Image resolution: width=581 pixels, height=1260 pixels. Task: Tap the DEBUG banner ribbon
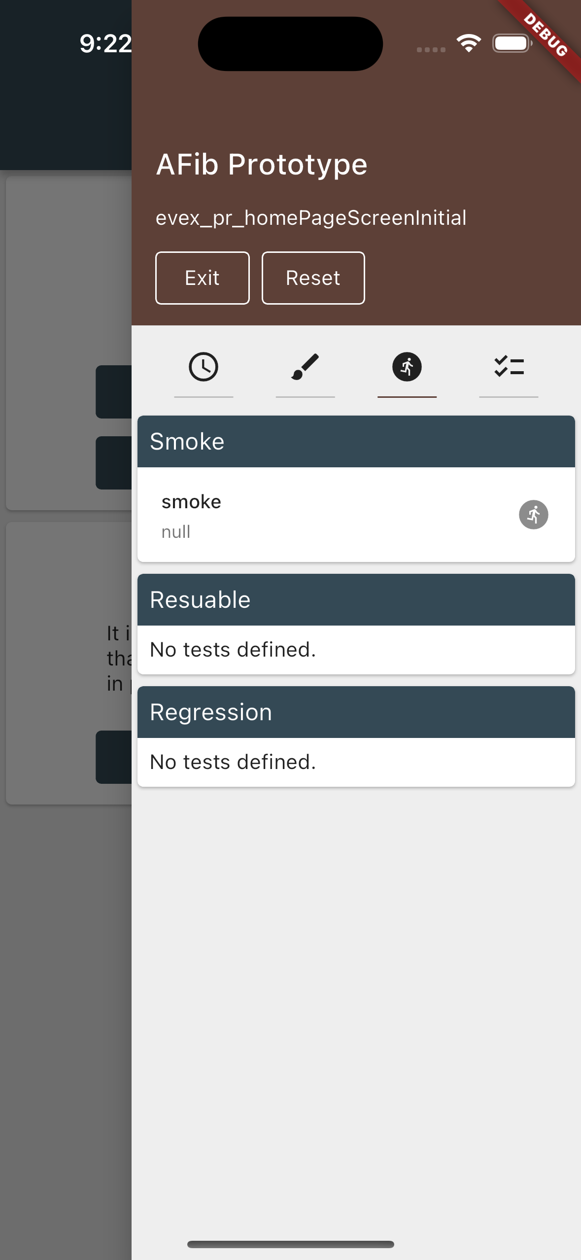tap(545, 35)
